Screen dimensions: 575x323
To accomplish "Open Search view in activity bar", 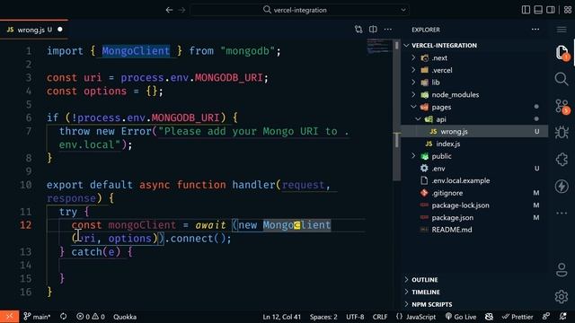I will pos(562,79).
